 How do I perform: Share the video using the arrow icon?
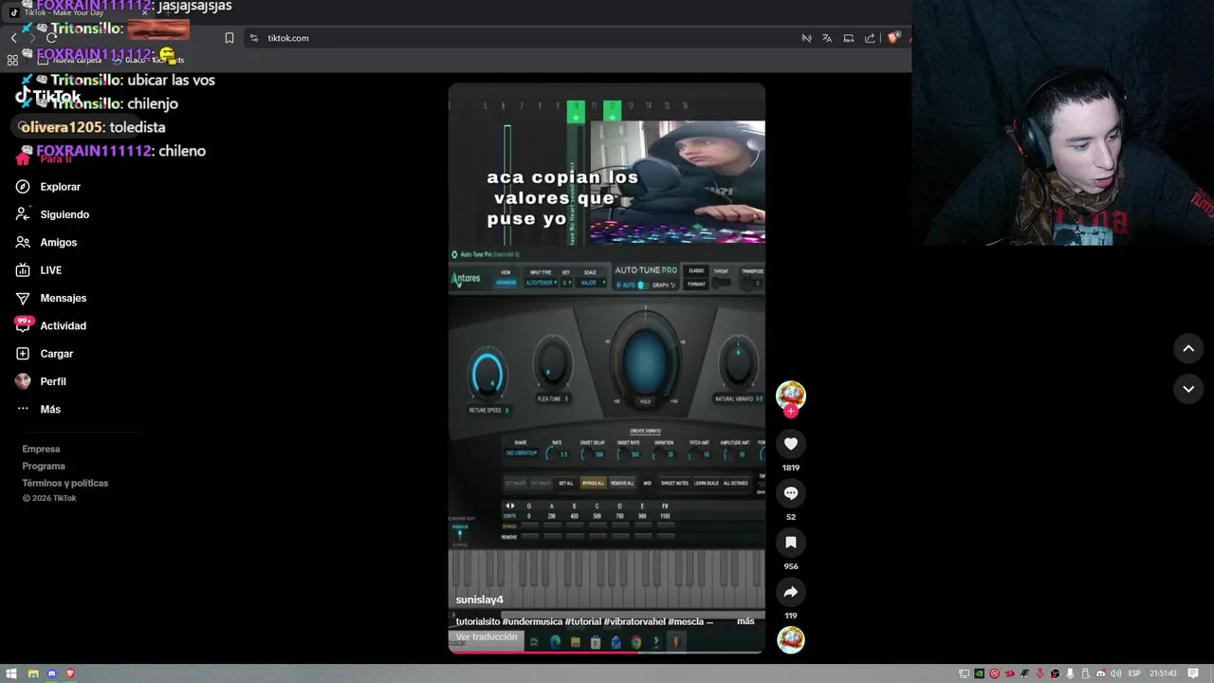coord(791,592)
